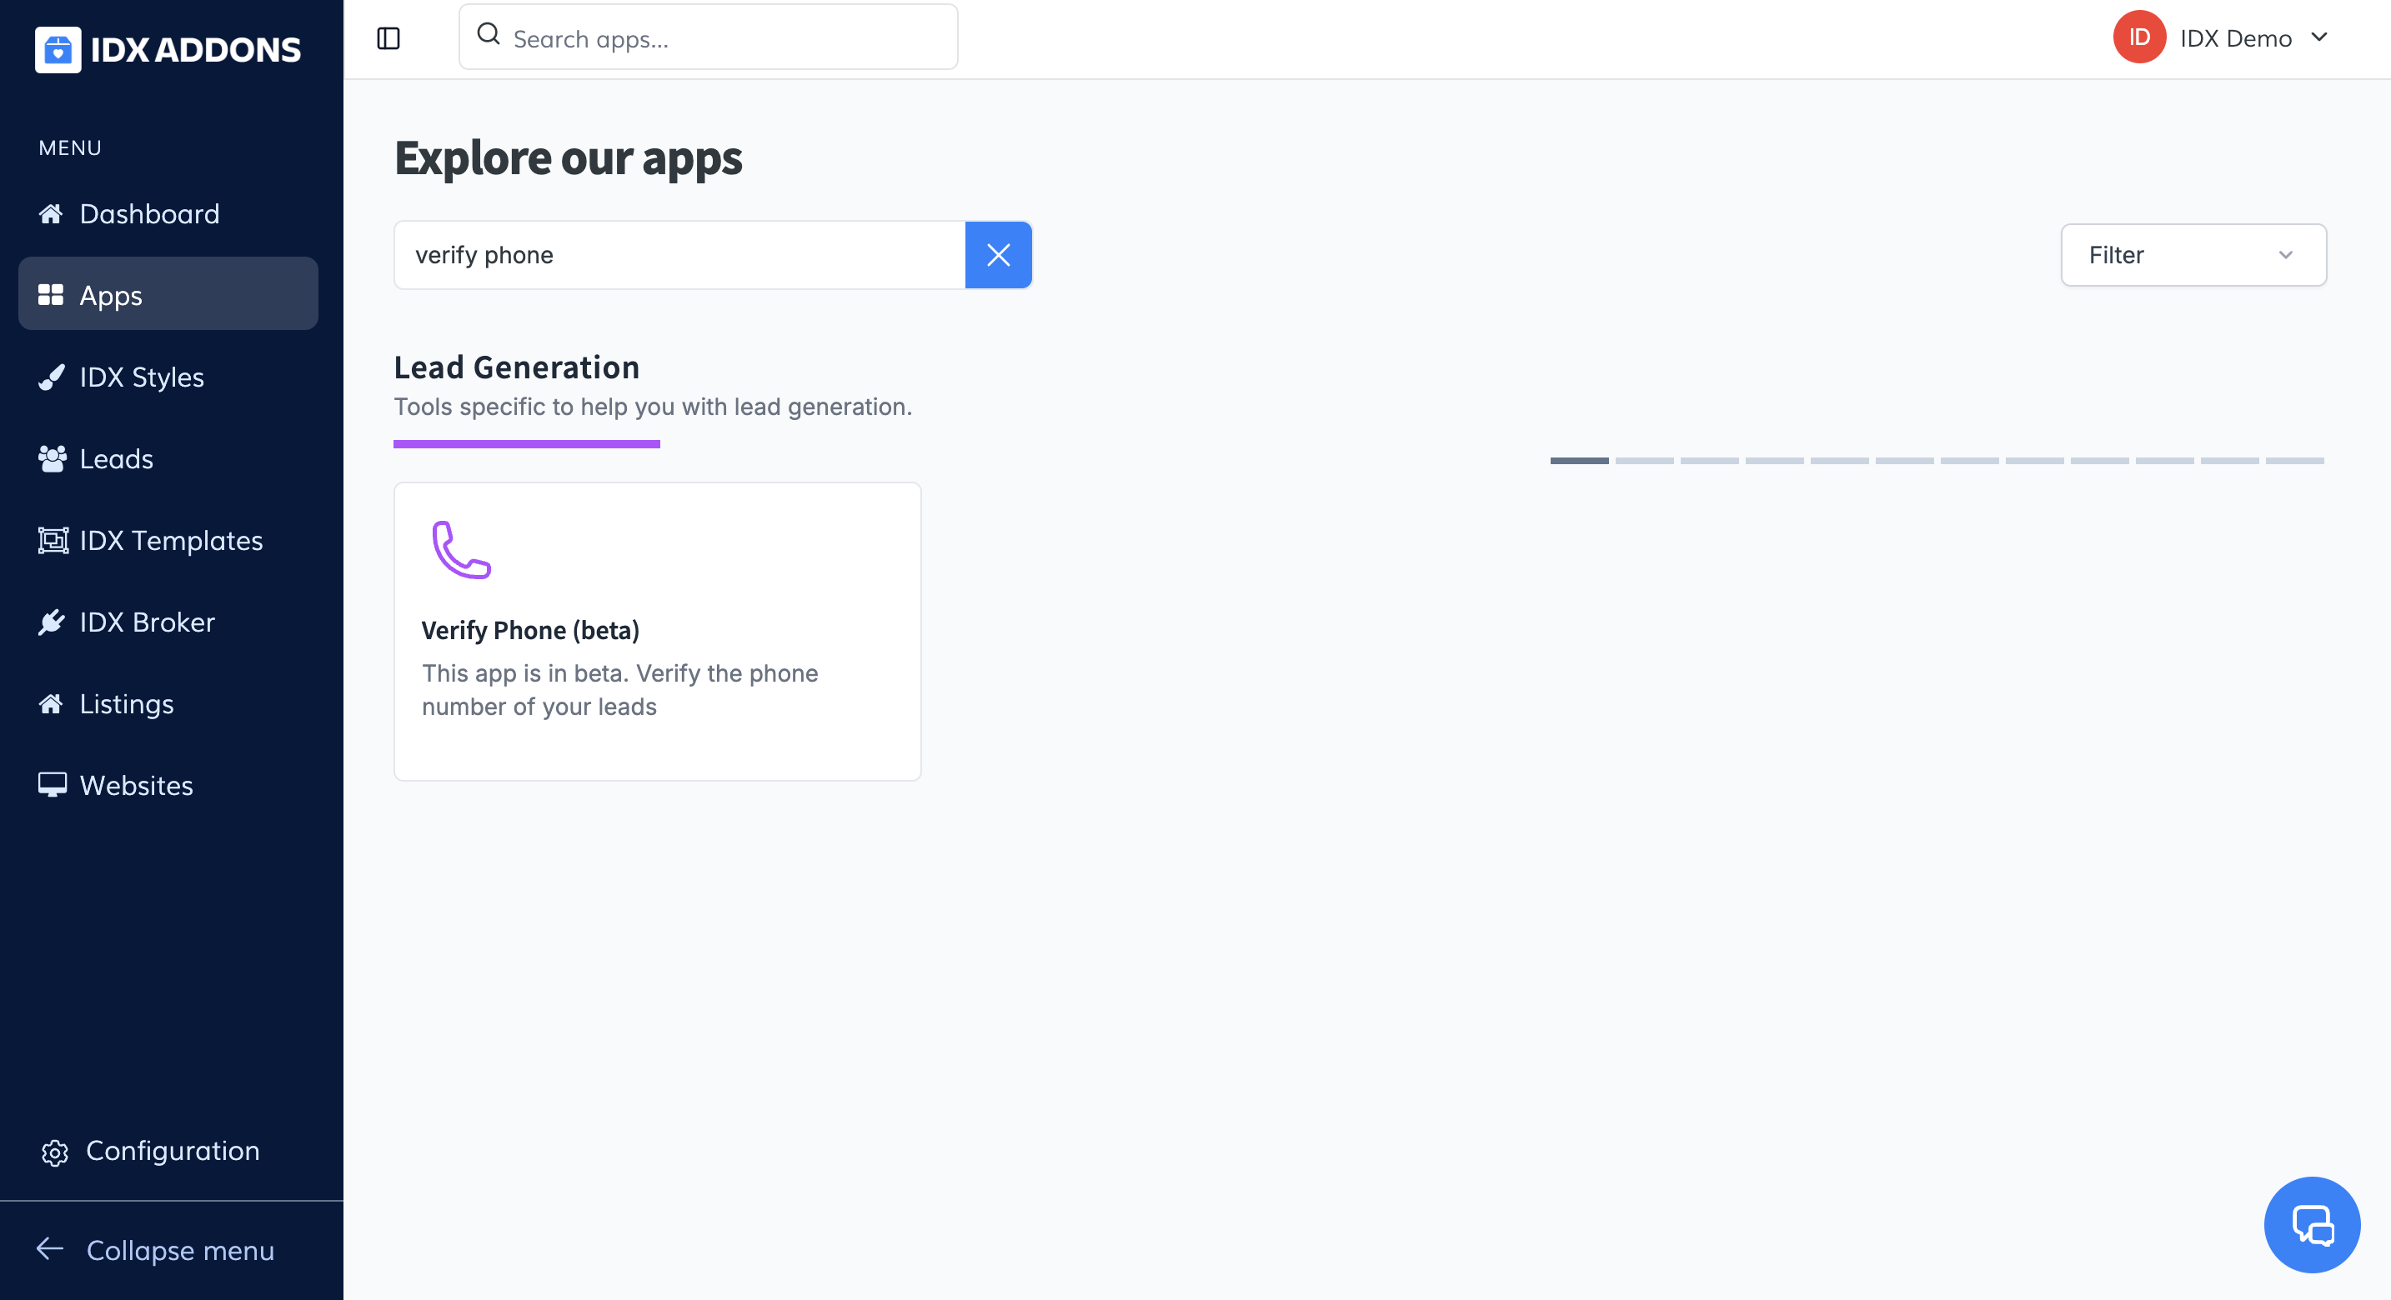Navigate to the Websites section
This screenshot has height=1300, width=2391.
click(x=136, y=785)
